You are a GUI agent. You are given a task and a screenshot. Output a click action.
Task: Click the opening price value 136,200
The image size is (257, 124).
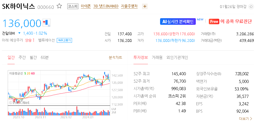pyautogui.click(x=125, y=41)
